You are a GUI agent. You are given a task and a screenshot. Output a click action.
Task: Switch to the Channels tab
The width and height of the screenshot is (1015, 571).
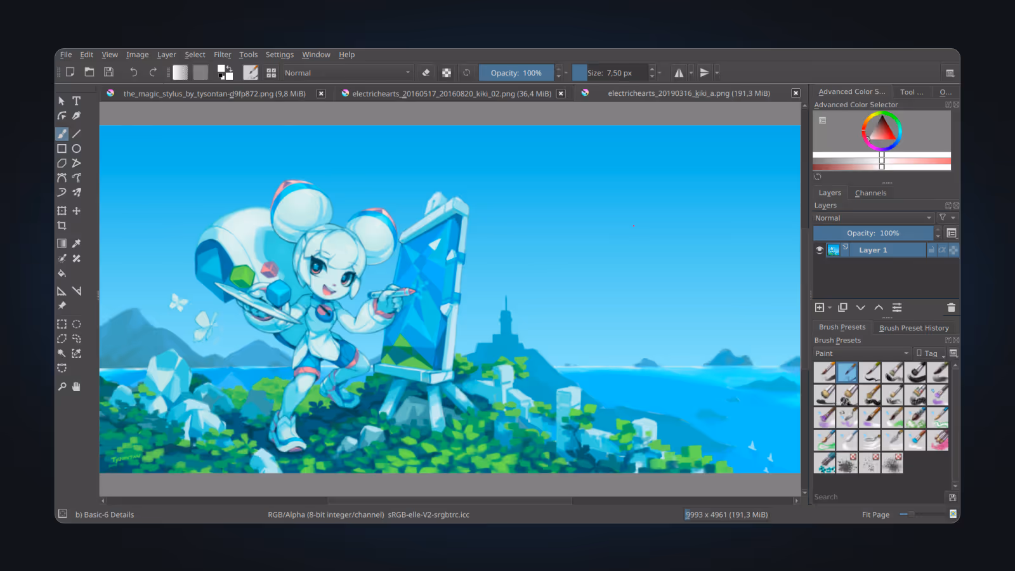pyautogui.click(x=870, y=193)
